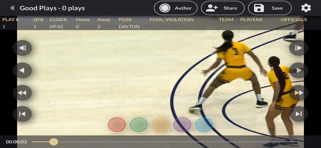
Task: Tap the orange circle tag
Action: click(160, 125)
